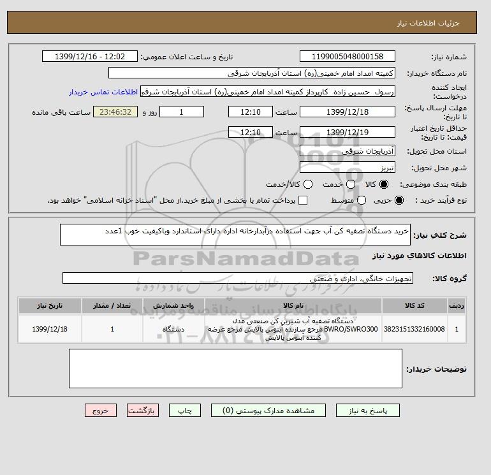Screen dimensions: 491x475
Task: Click the delivery city field تبریز
Action: 348,168
